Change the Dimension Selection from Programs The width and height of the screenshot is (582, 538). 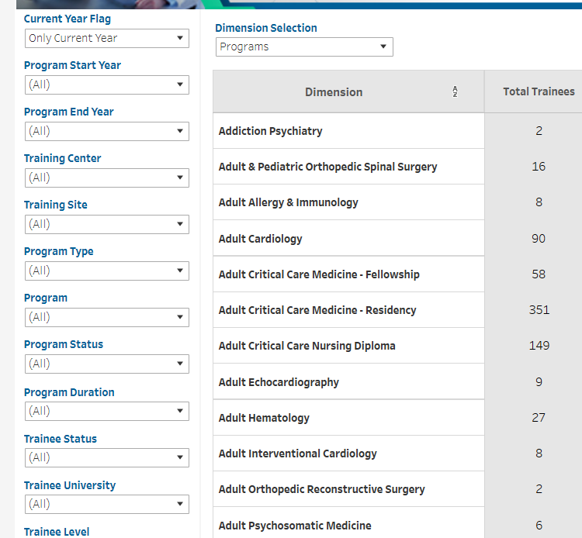pyautogui.click(x=304, y=47)
